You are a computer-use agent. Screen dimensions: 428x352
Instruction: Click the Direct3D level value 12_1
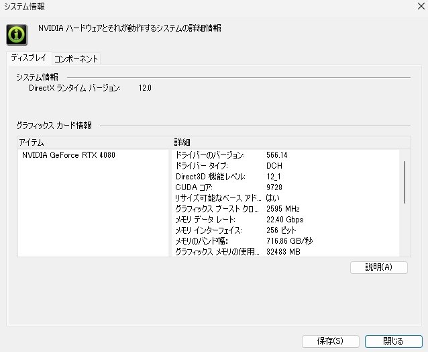pyautogui.click(x=274, y=177)
